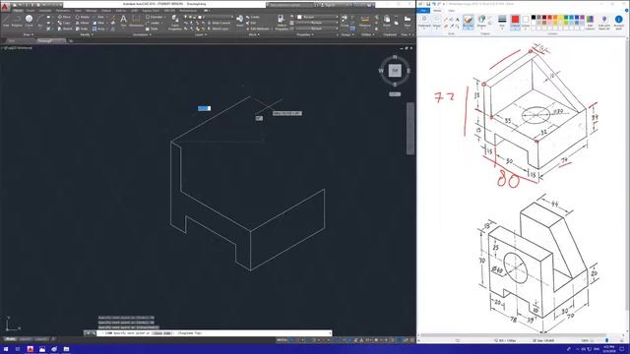The image size is (630, 354).
Task: Click the Trim tool in Modify panel
Action: click(98, 17)
